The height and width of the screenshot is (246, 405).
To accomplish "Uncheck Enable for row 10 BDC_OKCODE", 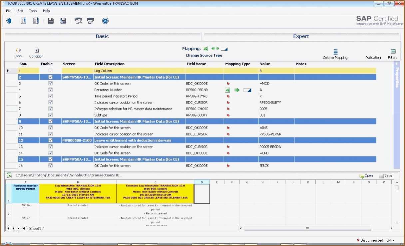I will pyautogui.click(x=50, y=127).
